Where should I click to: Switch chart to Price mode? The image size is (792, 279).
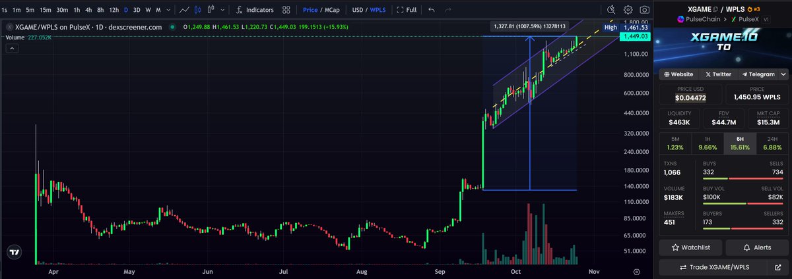coord(310,10)
